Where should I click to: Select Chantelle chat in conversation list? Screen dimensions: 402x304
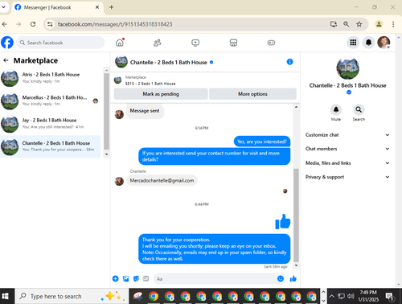(x=51, y=146)
